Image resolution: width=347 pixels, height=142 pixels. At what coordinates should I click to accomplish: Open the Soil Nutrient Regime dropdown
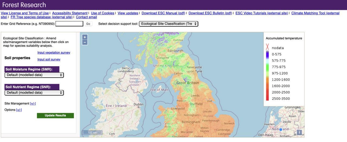(x=34, y=93)
